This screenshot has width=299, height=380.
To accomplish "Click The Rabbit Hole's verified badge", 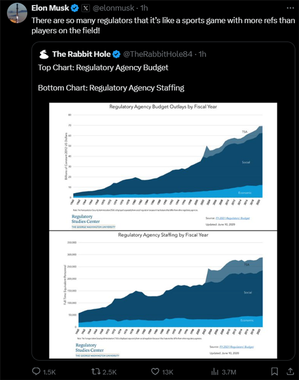I will coord(116,54).
